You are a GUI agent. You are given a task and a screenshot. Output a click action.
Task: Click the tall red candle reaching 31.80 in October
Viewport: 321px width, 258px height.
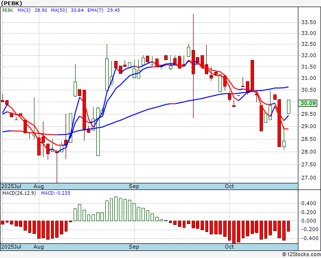point(252,76)
